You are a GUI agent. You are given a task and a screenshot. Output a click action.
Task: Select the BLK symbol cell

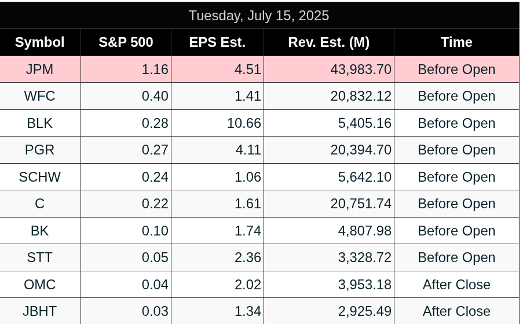click(x=40, y=123)
